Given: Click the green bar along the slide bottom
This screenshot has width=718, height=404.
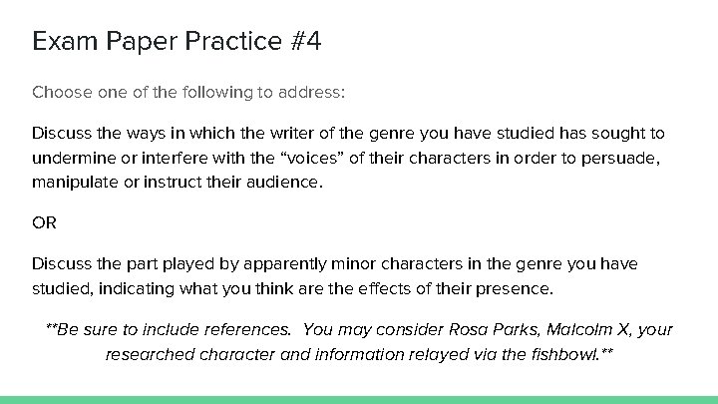Looking at the screenshot, I should point(359,400).
